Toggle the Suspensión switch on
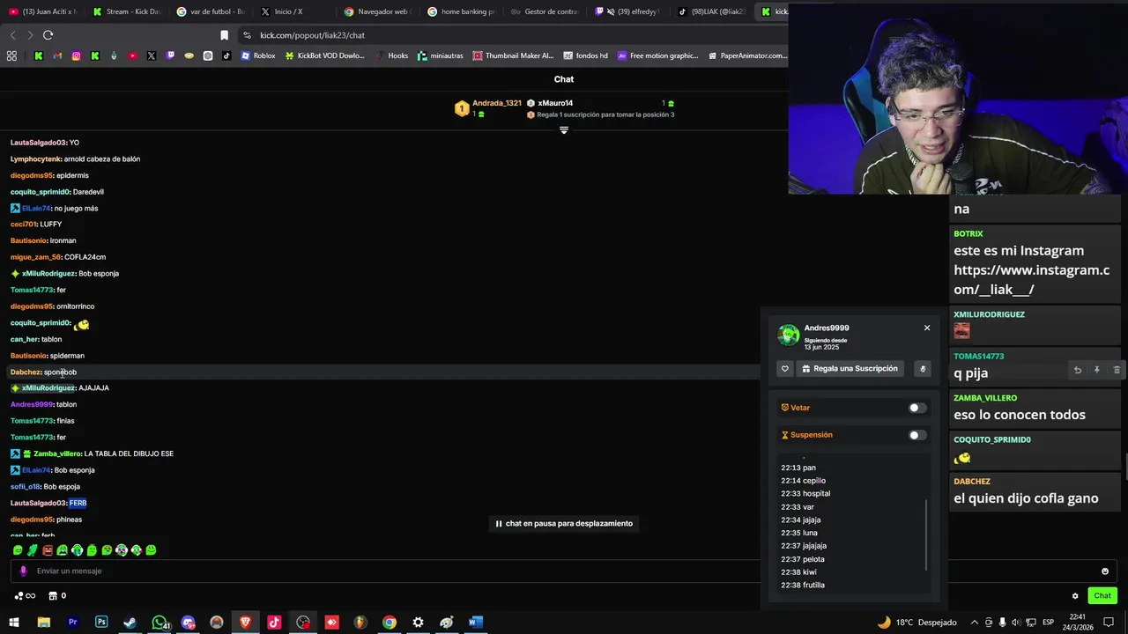Image resolution: width=1128 pixels, height=634 pixels. click(x=917, y=435)
